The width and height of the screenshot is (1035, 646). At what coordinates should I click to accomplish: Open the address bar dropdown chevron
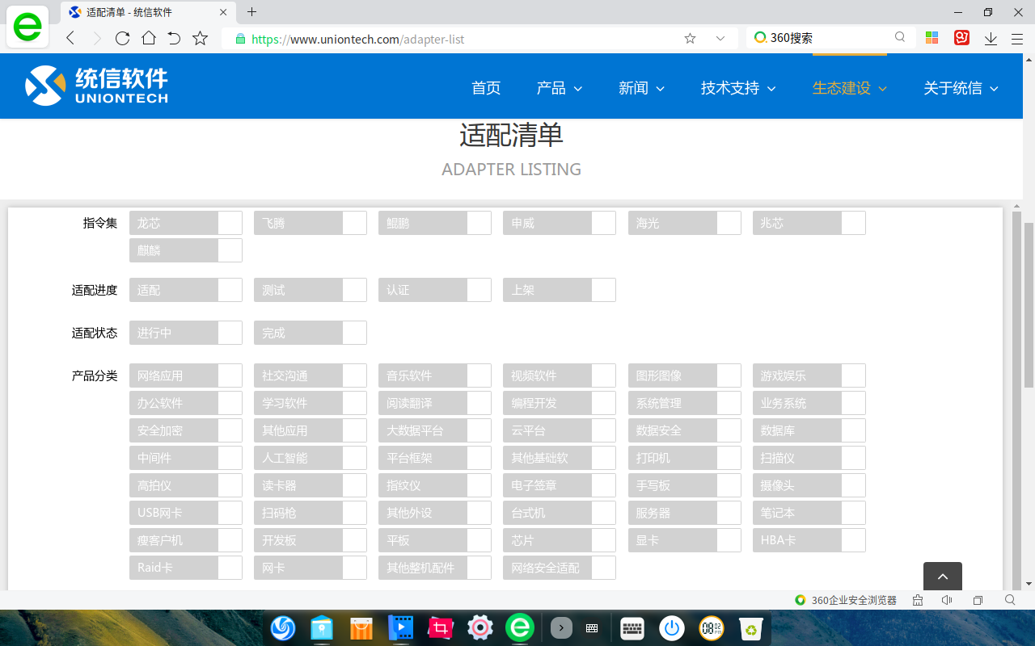pos(720,38)
